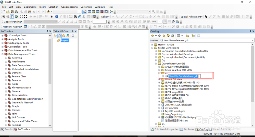This screenshot has height=137, width=255.
Task: Open a map document with the folder icon
Action: (x=8, y=12)
